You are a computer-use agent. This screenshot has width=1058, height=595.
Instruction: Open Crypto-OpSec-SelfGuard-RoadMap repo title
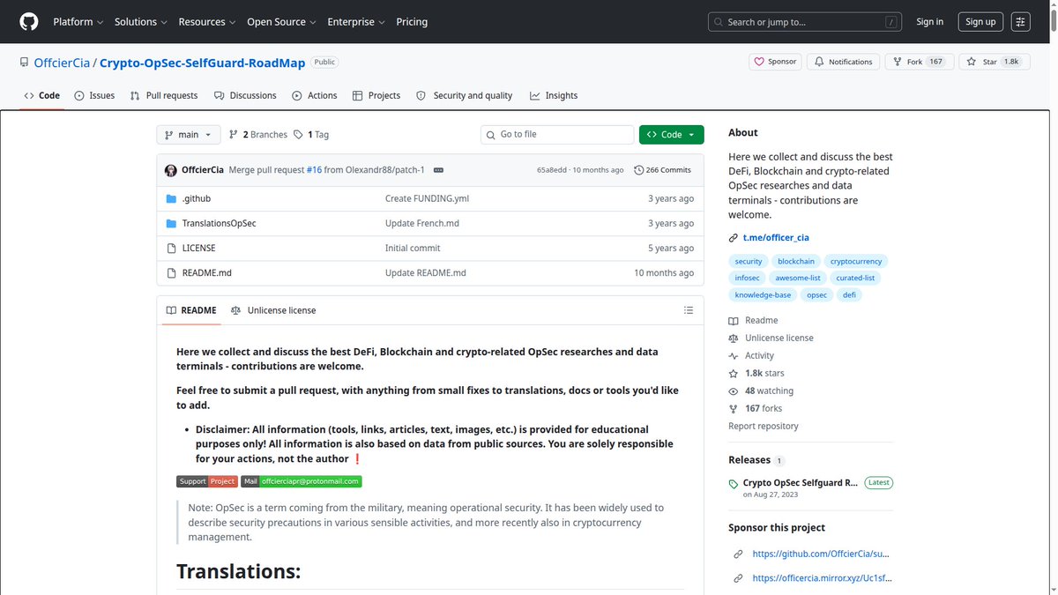202,63
